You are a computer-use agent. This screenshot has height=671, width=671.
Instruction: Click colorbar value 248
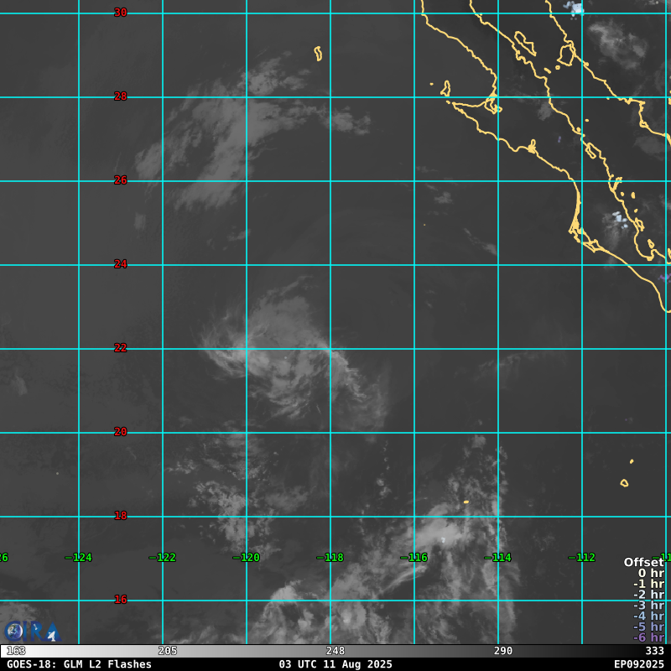coord(335,651)
